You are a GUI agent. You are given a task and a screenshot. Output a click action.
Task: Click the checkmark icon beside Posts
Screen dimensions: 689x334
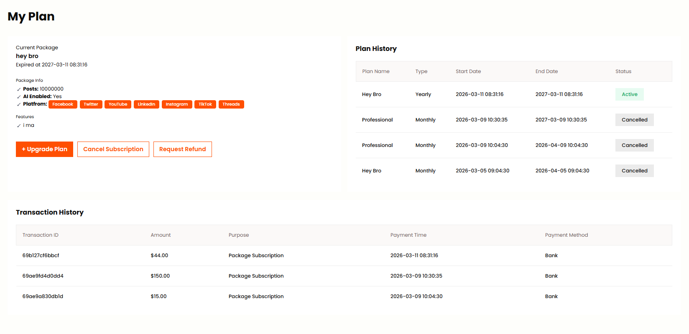(x=19, y=89)
